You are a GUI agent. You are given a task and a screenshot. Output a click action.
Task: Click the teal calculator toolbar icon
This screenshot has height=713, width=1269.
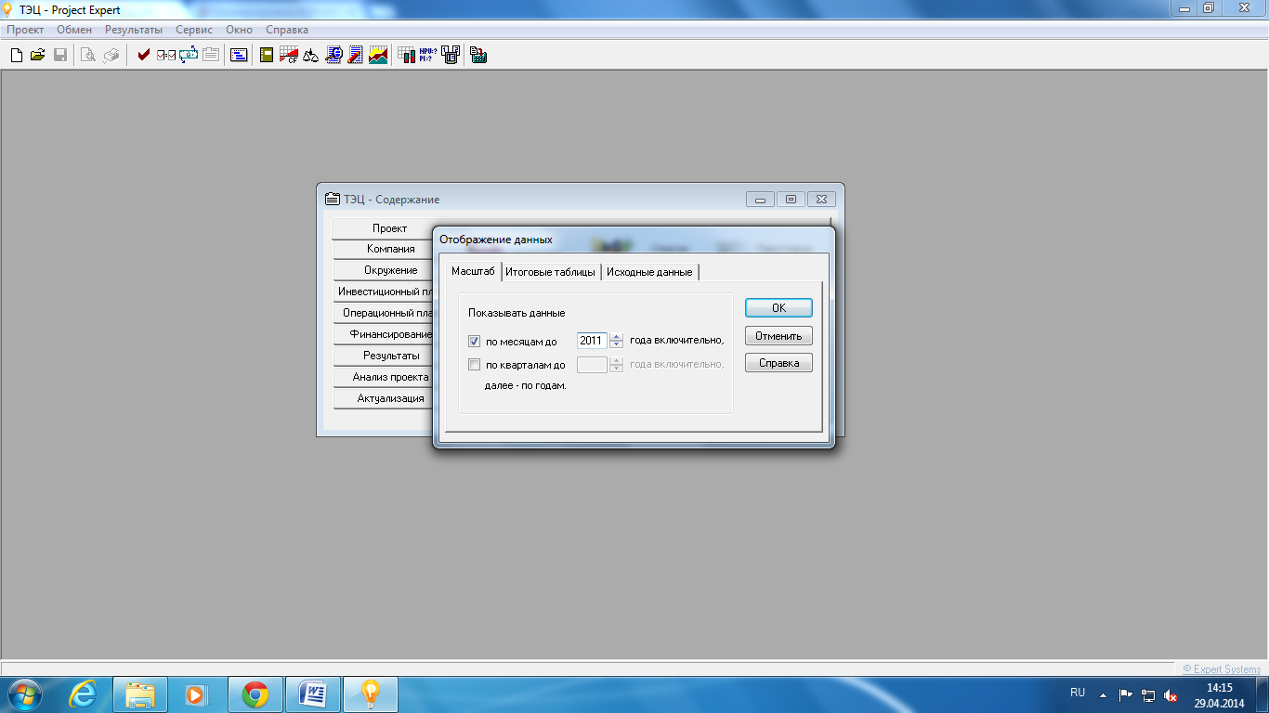pyautogui.click(x=478, y=56)
